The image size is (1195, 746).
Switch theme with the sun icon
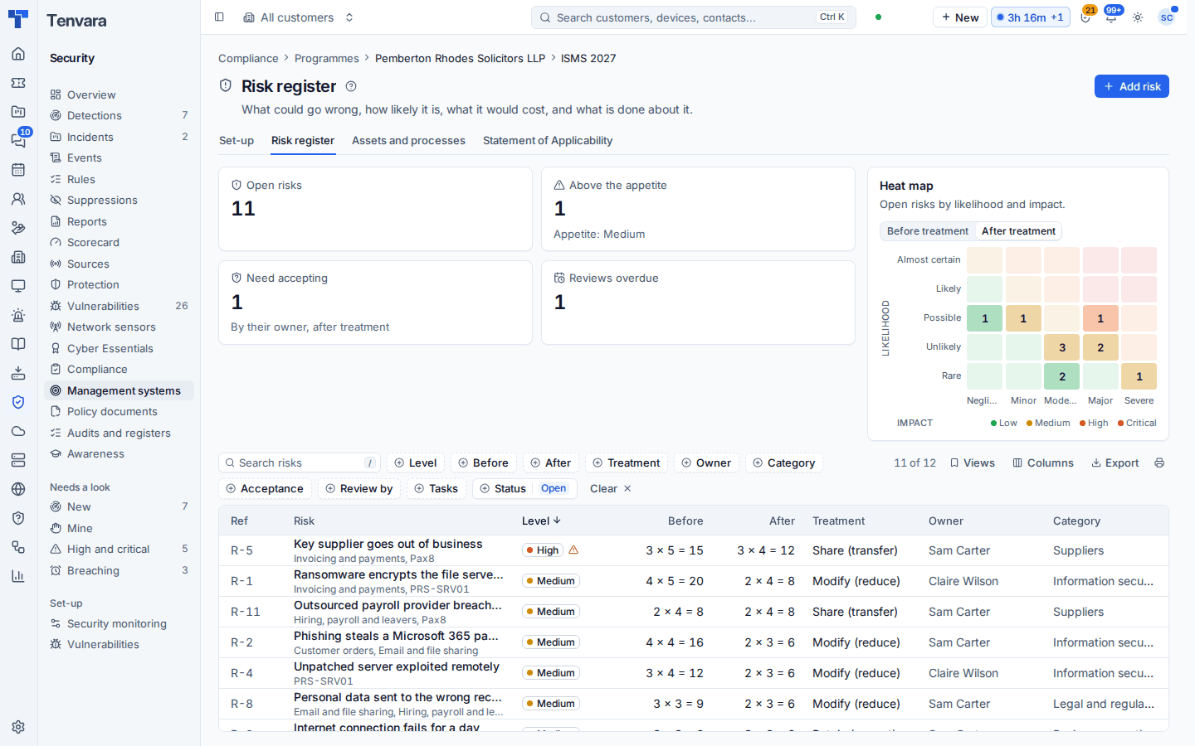[1138, 17]
